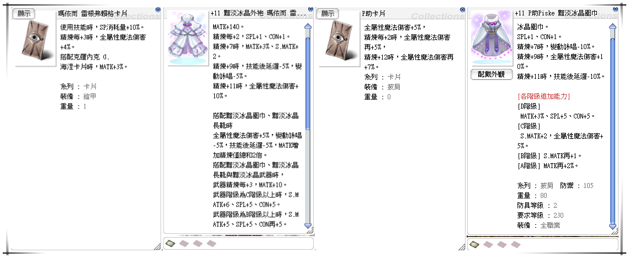Select third card slot of 黯淡冰晶外袍
The height and width of the screenshot is (258, 629).
197,243
